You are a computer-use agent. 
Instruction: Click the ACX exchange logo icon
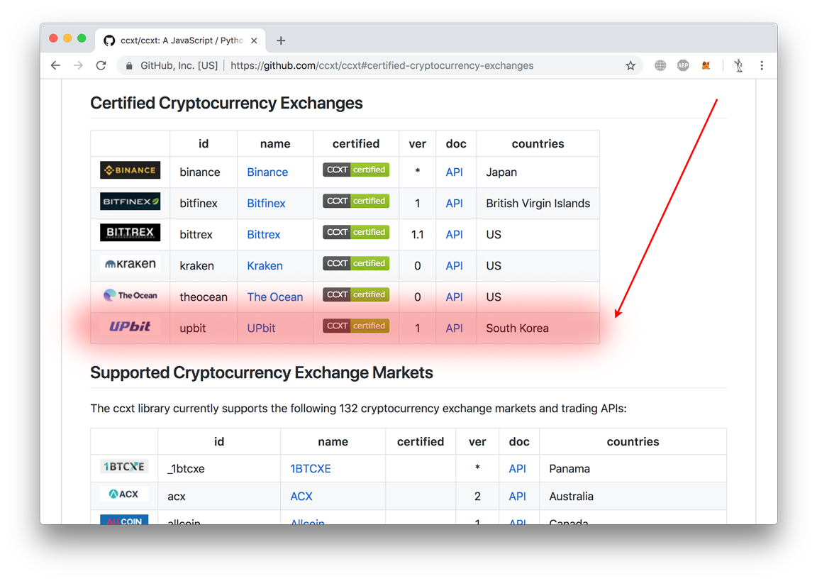[x=124, y=495]
